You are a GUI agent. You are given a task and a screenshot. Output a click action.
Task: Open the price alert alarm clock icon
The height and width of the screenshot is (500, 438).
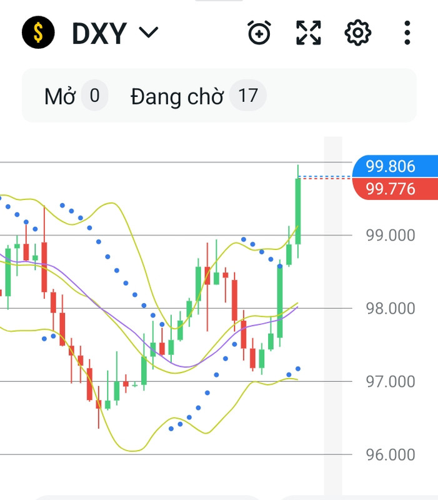tap(259, 32)
